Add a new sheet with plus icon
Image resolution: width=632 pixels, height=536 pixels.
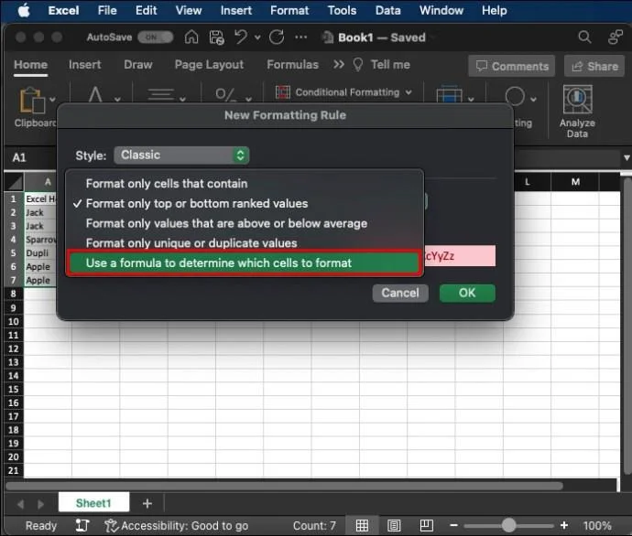pyautogui.click(x=147, y=503)
